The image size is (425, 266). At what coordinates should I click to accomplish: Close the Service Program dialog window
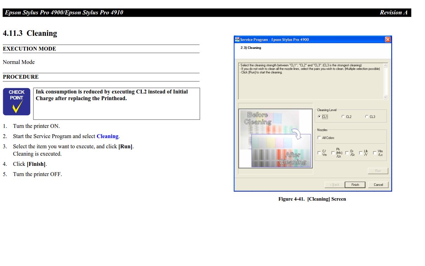[387, 40]
